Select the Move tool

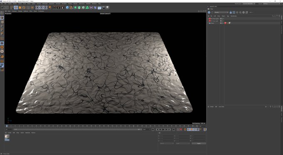click(16, 7)
